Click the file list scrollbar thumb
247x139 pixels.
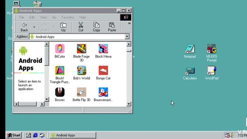point(129,49)
